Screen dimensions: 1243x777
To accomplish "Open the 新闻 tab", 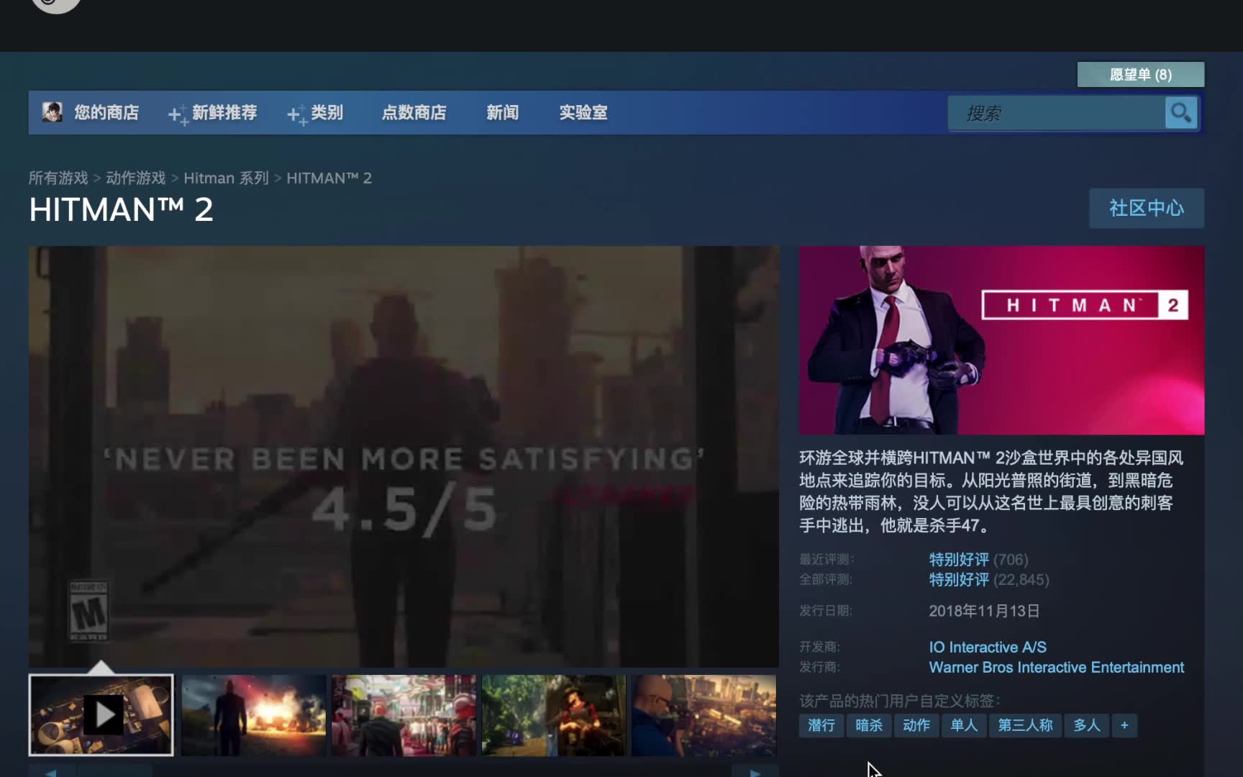I will click(502, 113).
